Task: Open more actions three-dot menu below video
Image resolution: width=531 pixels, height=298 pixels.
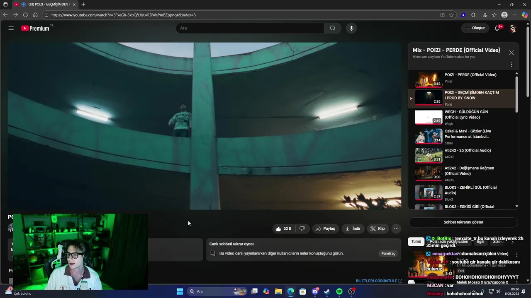Action: click(396, 228)
